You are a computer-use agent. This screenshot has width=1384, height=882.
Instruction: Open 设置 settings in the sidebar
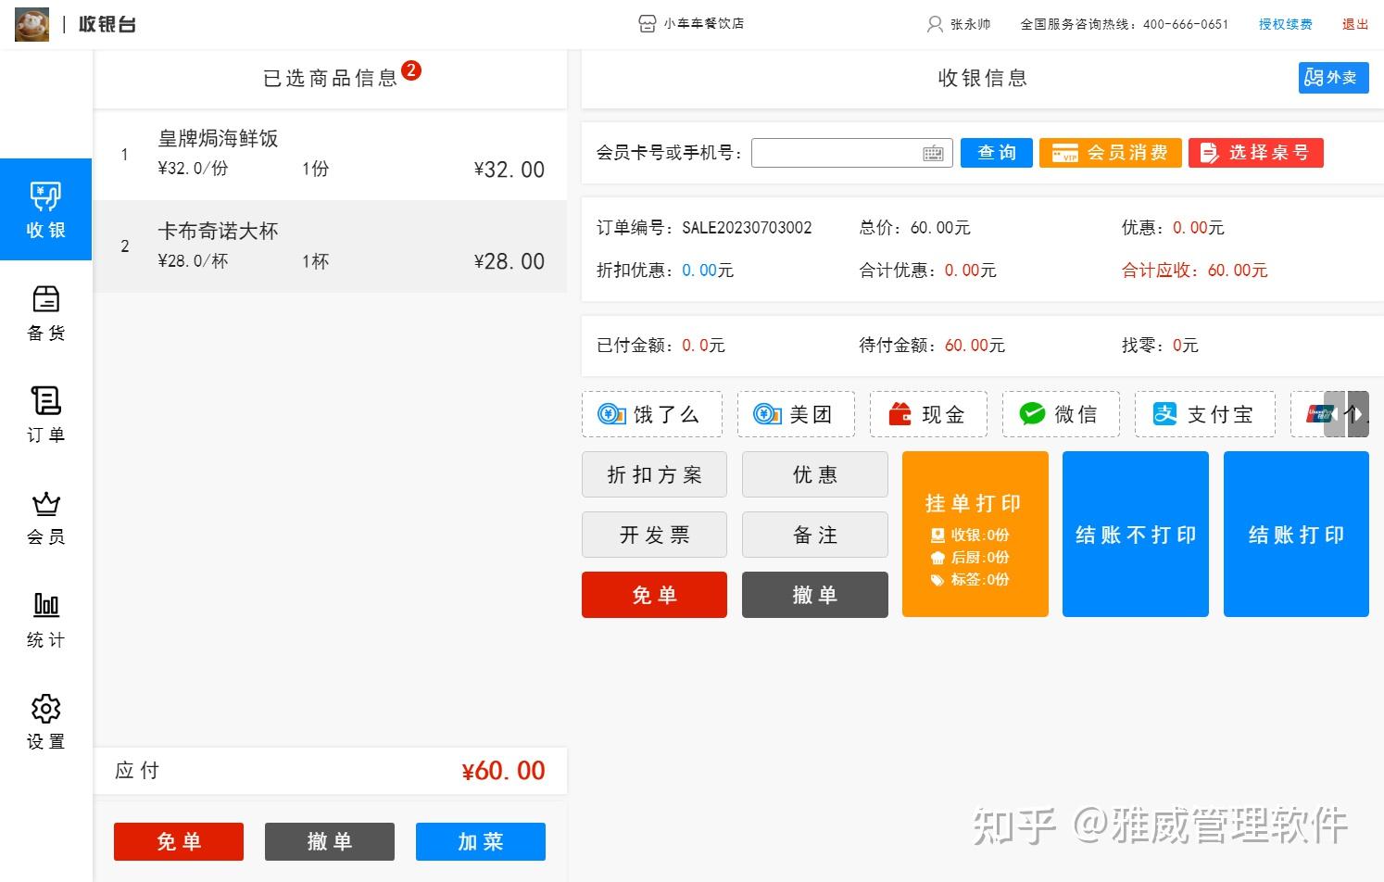click(x=45, y=722)
